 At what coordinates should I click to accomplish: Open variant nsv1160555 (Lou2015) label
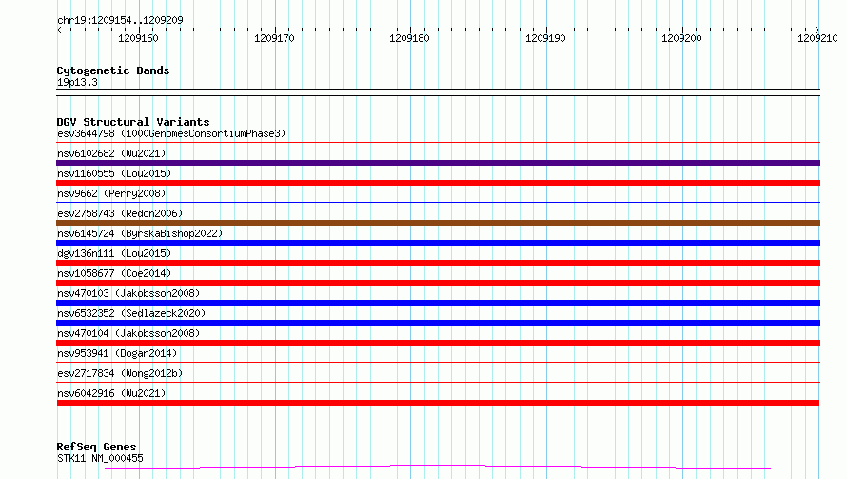pyautogui.click(x=114, y=173)
